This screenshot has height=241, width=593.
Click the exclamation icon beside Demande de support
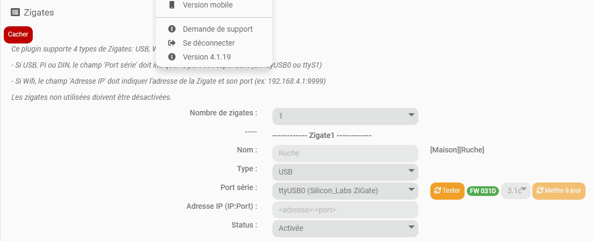[x=172, y=28]
